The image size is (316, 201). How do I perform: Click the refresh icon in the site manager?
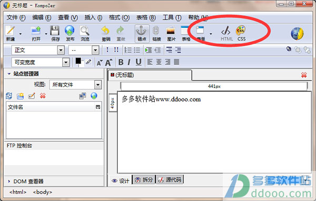pos(9,96)
